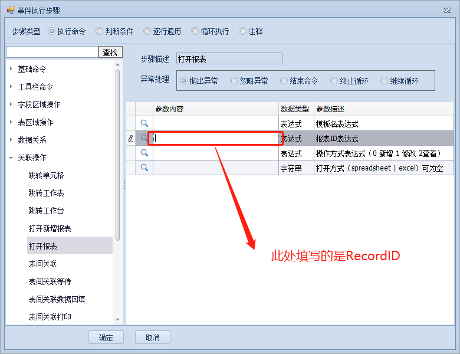The image size is (460, 354).
Task: Click the window icon in the title bar
Action: [x=10, y=10]
